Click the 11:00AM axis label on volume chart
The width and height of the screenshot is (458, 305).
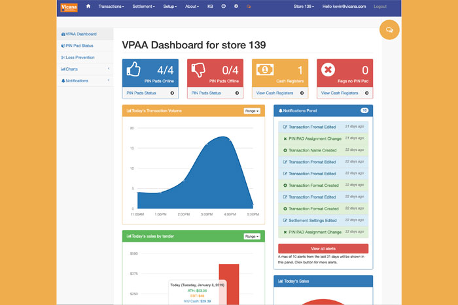click(137, 214)
